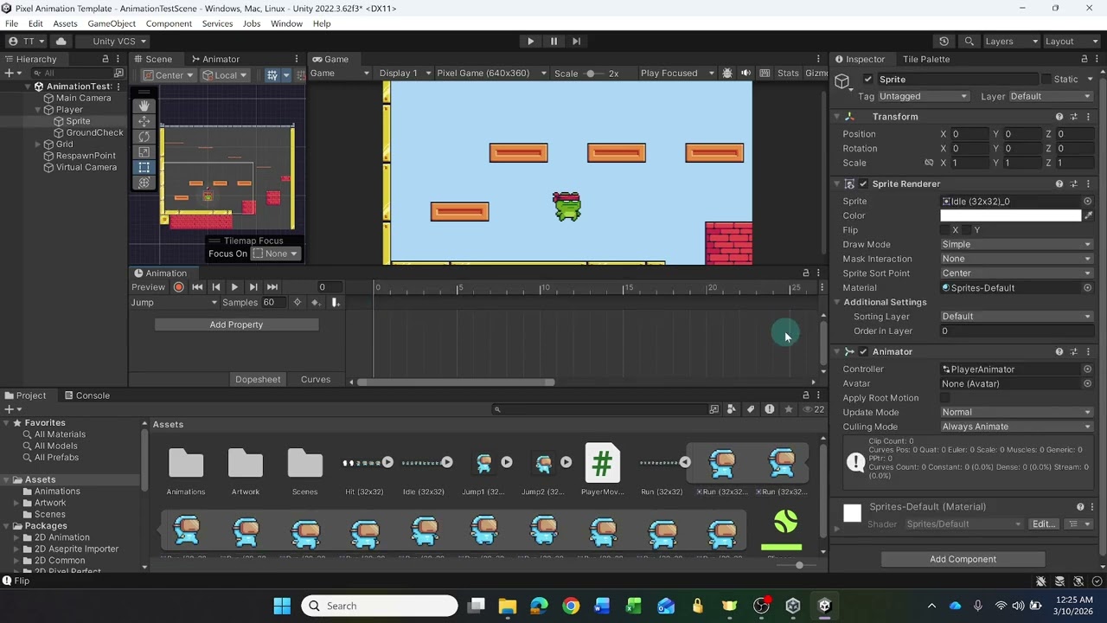Select the Transform tool in Scene
The height and width of the screenshot is (623, 1107).
coord(144,183)
